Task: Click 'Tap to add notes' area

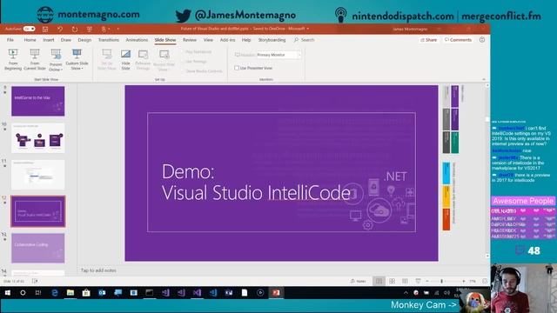Action: pos(98,270)
